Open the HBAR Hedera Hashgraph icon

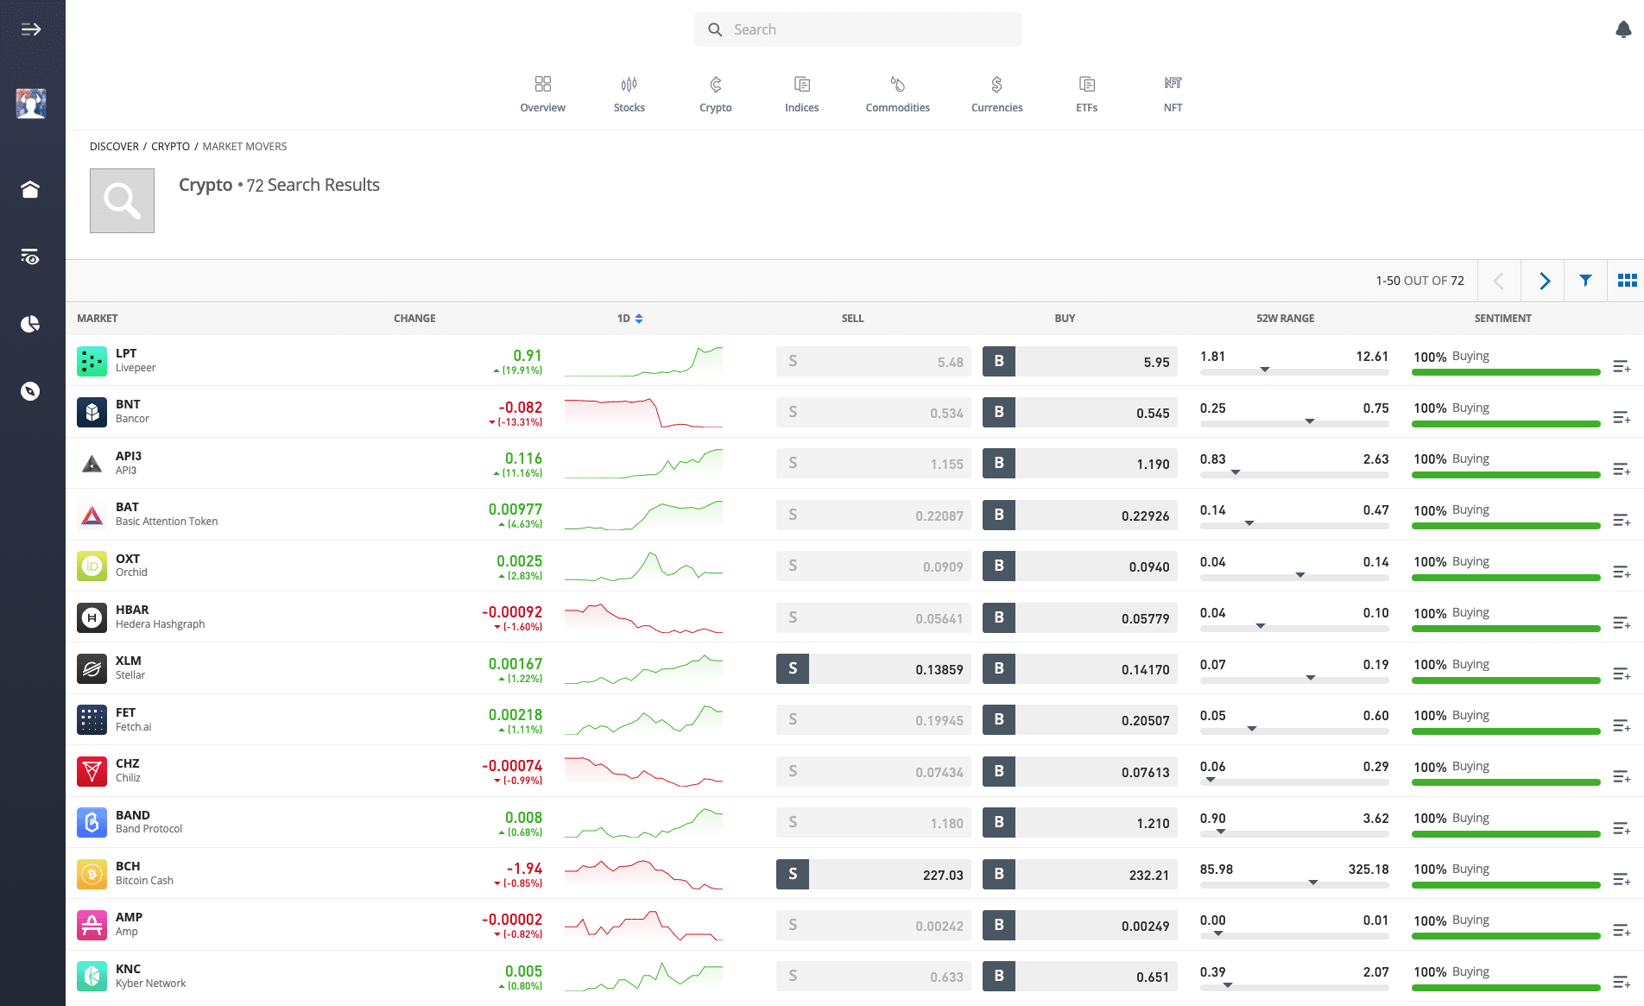[x=92, y=617]
